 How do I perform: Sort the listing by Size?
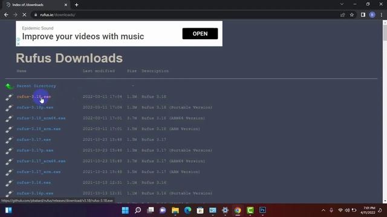(132, 71)
